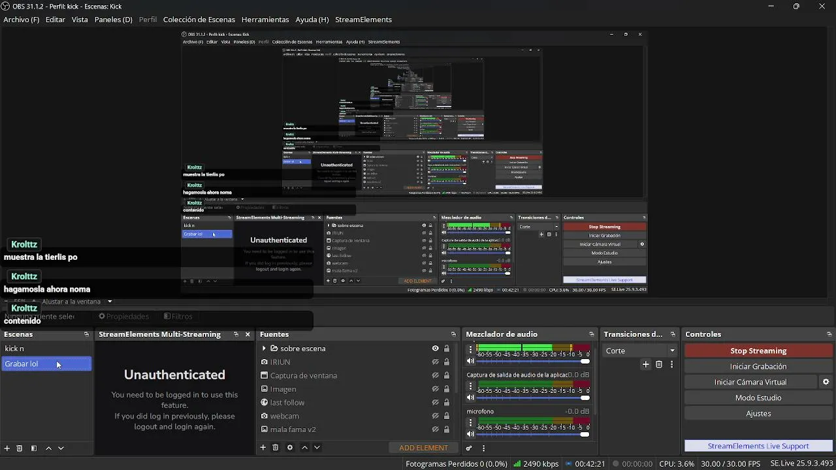This screenshot has width=836, height=470.
Task: Open the Paneles menu
Action: (x=114, y=20)
